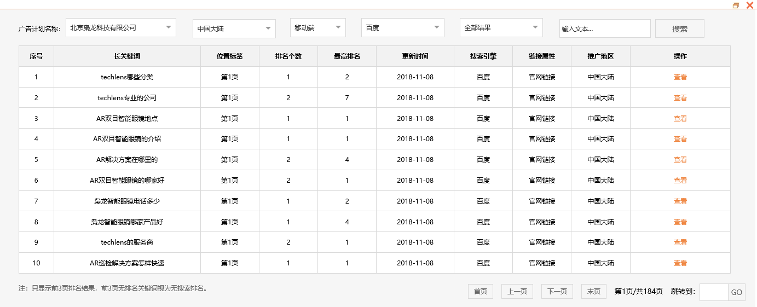Click 查看 for 枭龙智能眼镜电话多少
The image size is (757, 307).
pos(680,201)
